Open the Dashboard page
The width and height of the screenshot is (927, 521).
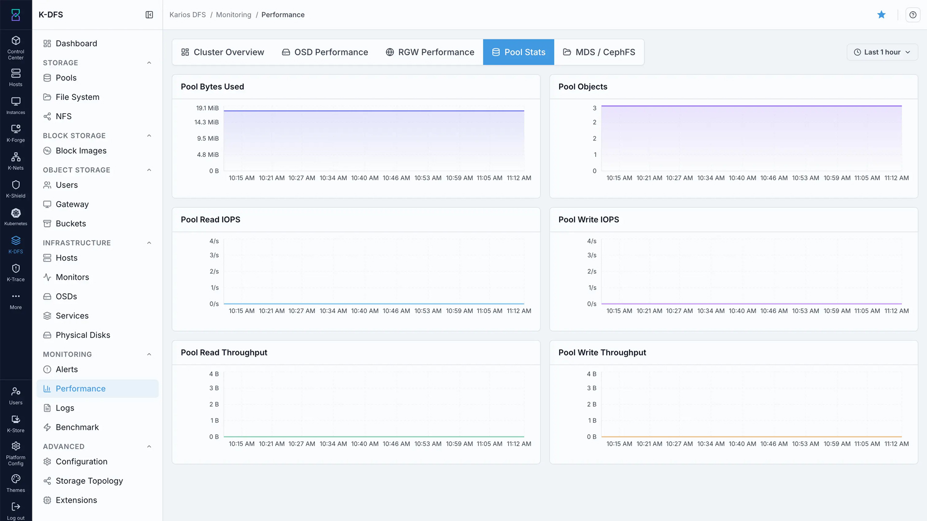tap(98, 43)
